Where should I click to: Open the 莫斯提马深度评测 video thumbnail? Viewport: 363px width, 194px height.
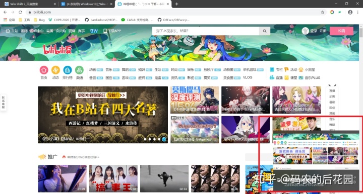pyautogui.click(x=195, y=100)
